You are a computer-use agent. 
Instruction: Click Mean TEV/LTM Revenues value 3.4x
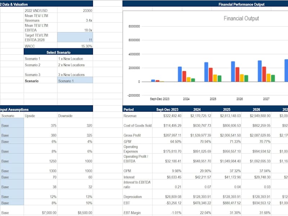coord(89,21)
